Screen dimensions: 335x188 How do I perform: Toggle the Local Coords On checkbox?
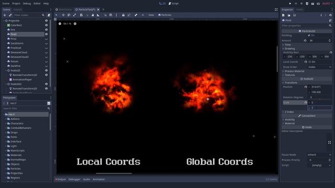pos(309,62)
